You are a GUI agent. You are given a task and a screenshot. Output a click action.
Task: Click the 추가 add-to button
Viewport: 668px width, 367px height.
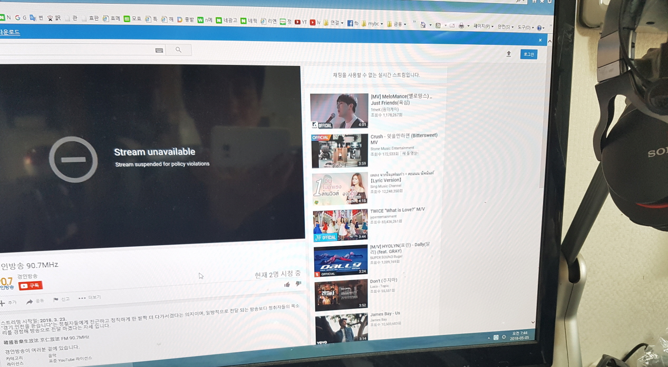[x=8, y=303]
